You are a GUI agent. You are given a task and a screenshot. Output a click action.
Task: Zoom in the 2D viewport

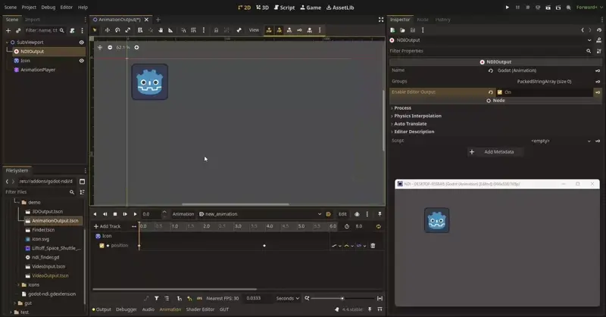pos(136,48)
